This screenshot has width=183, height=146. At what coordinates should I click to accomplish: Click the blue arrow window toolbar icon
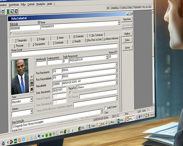click(x=2, y=12)
